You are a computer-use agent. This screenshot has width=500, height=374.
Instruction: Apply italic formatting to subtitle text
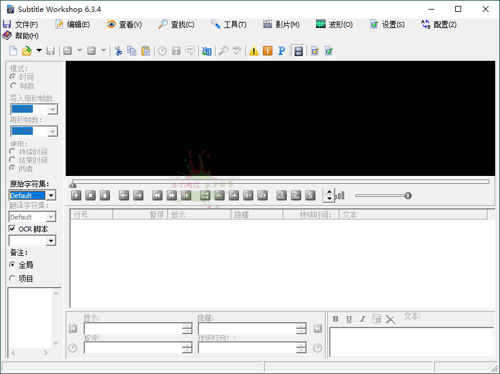(x=363, y=319)
